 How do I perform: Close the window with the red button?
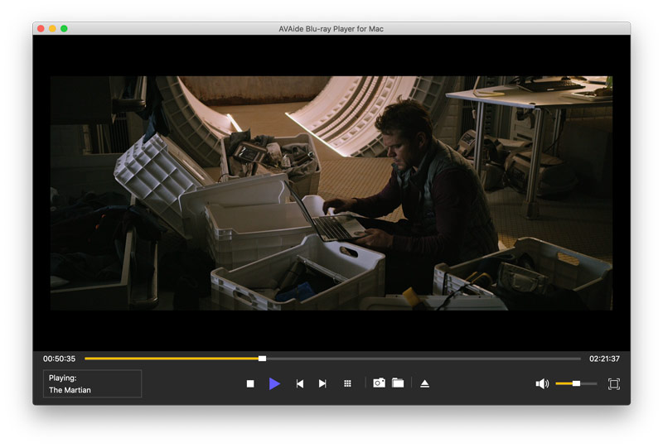click(x=41, y=28)
